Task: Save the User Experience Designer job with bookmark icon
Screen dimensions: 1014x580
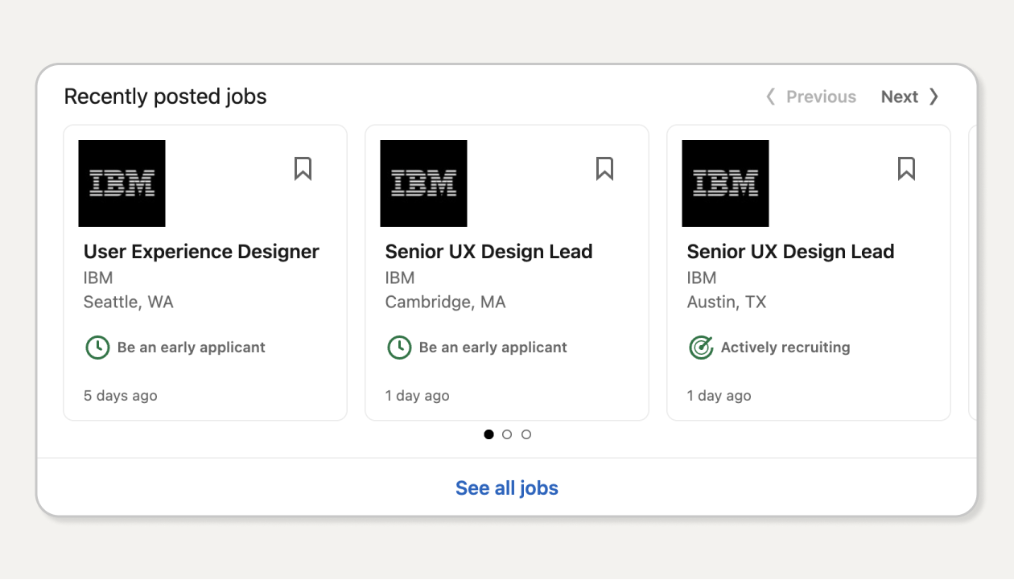Action: [303, 169]
